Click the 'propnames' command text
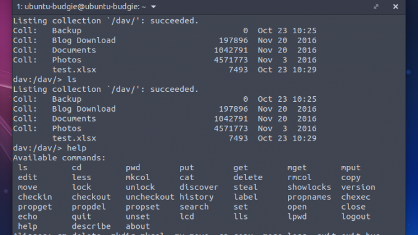 coord(309,197)
